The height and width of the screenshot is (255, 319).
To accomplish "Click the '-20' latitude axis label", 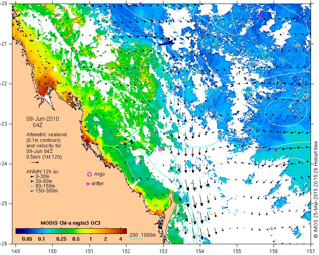I will [4, 4].
